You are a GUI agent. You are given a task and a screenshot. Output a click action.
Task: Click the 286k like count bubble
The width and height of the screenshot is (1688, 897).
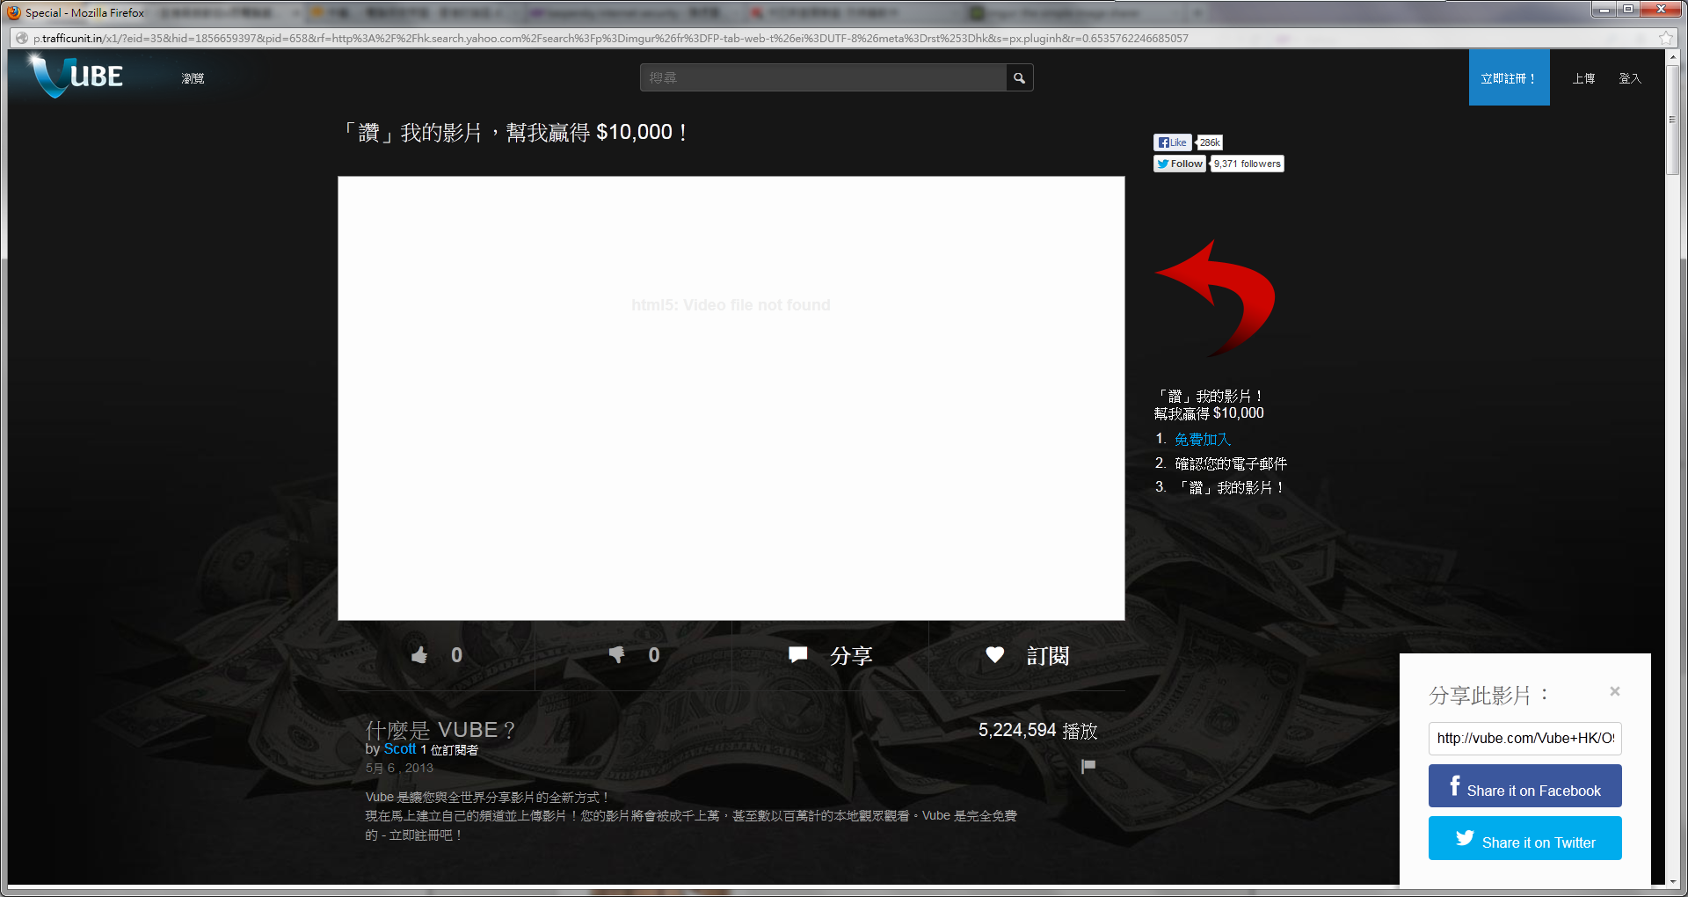point(1210,142)
